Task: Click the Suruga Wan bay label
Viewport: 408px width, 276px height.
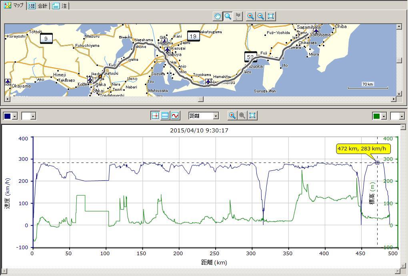Action: coord(265,91)
